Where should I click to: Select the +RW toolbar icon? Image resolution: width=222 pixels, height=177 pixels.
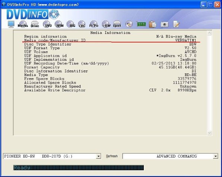[106, 24]
